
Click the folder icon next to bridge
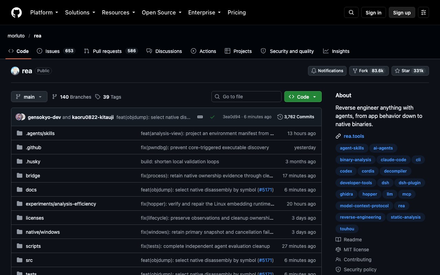coord(20,176)
